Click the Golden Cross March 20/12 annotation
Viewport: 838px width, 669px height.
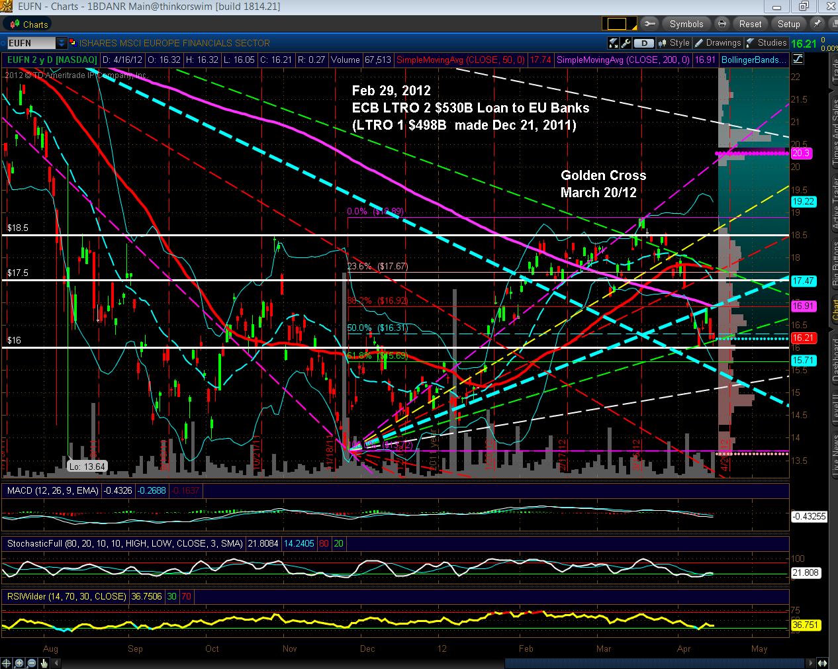[x=603, y=184]
